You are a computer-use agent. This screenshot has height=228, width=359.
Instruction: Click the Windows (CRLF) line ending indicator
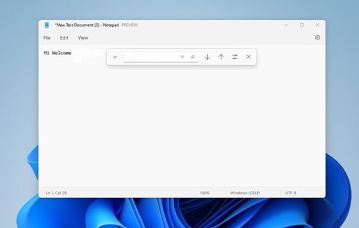click(245, 193)
